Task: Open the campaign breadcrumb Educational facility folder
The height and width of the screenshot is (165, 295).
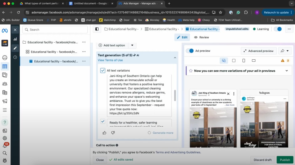Action: (x=122, y=29)
